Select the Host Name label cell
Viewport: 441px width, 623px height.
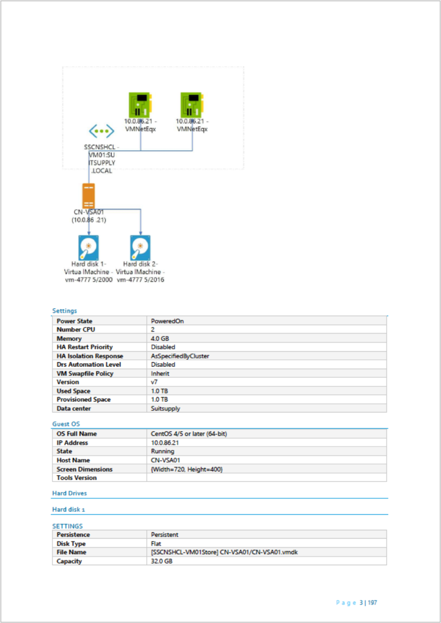point(100,460)
